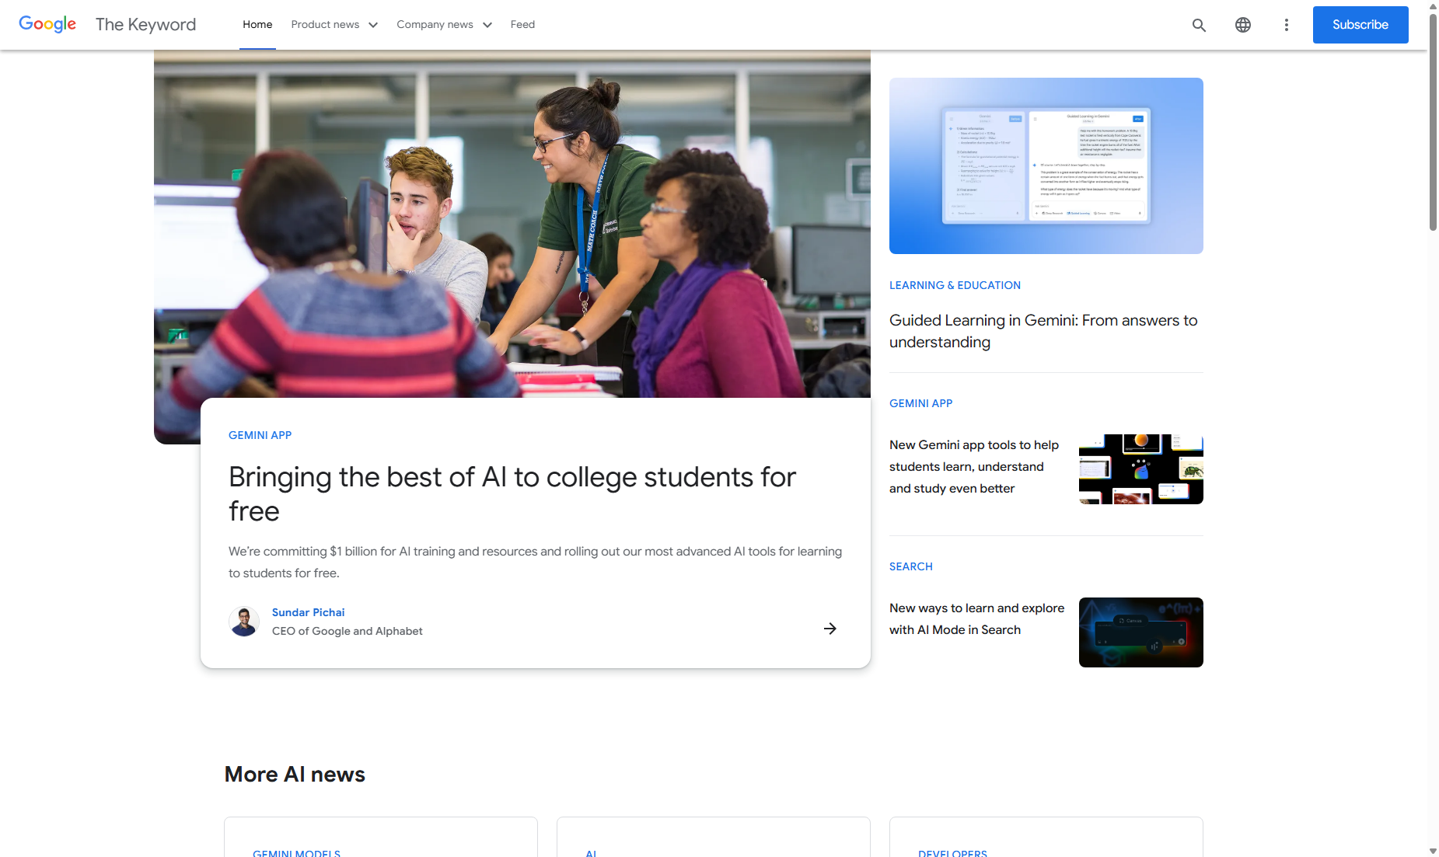
Task: Click GEMINI APP label above featured headline
Action: [260, 435]
